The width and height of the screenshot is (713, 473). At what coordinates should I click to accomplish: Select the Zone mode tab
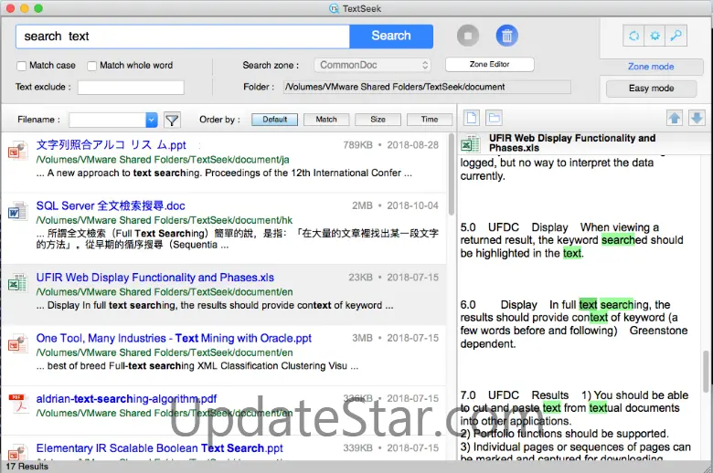[x=651, y=67]
